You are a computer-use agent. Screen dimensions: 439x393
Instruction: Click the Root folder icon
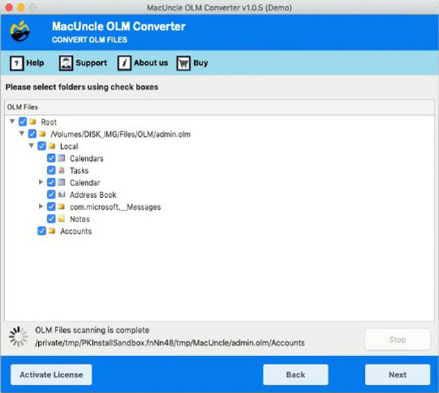pyautogui.click(x=33, y=122)
